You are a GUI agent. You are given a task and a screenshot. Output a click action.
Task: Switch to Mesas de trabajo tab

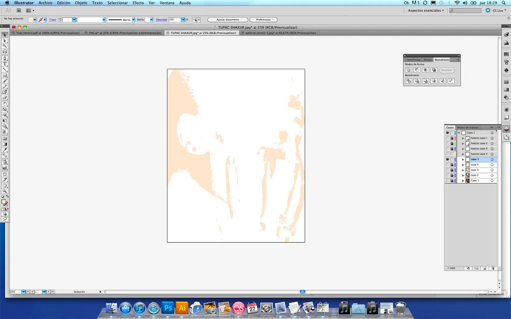[x=468, y=128]
